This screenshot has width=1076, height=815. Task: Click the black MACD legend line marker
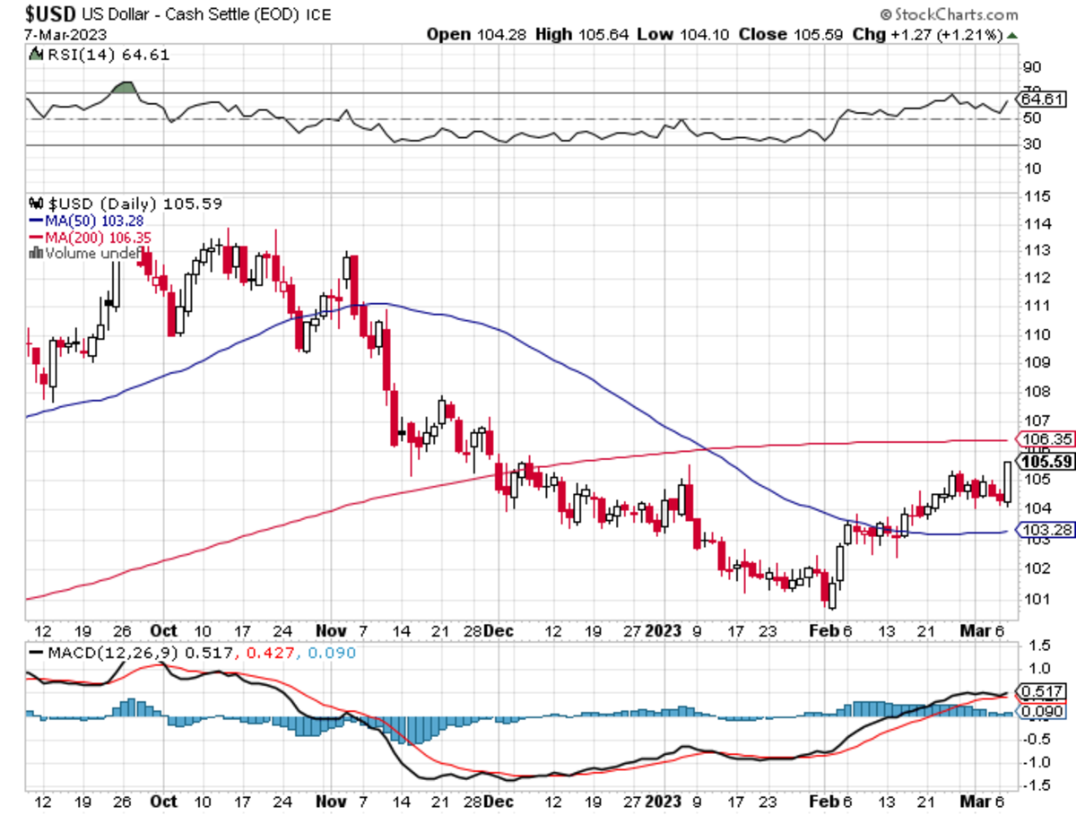(x=36, y=653)
